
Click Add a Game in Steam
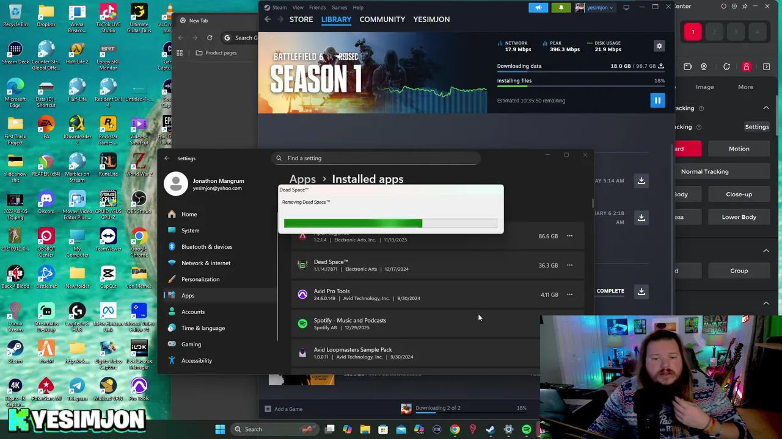283,409
